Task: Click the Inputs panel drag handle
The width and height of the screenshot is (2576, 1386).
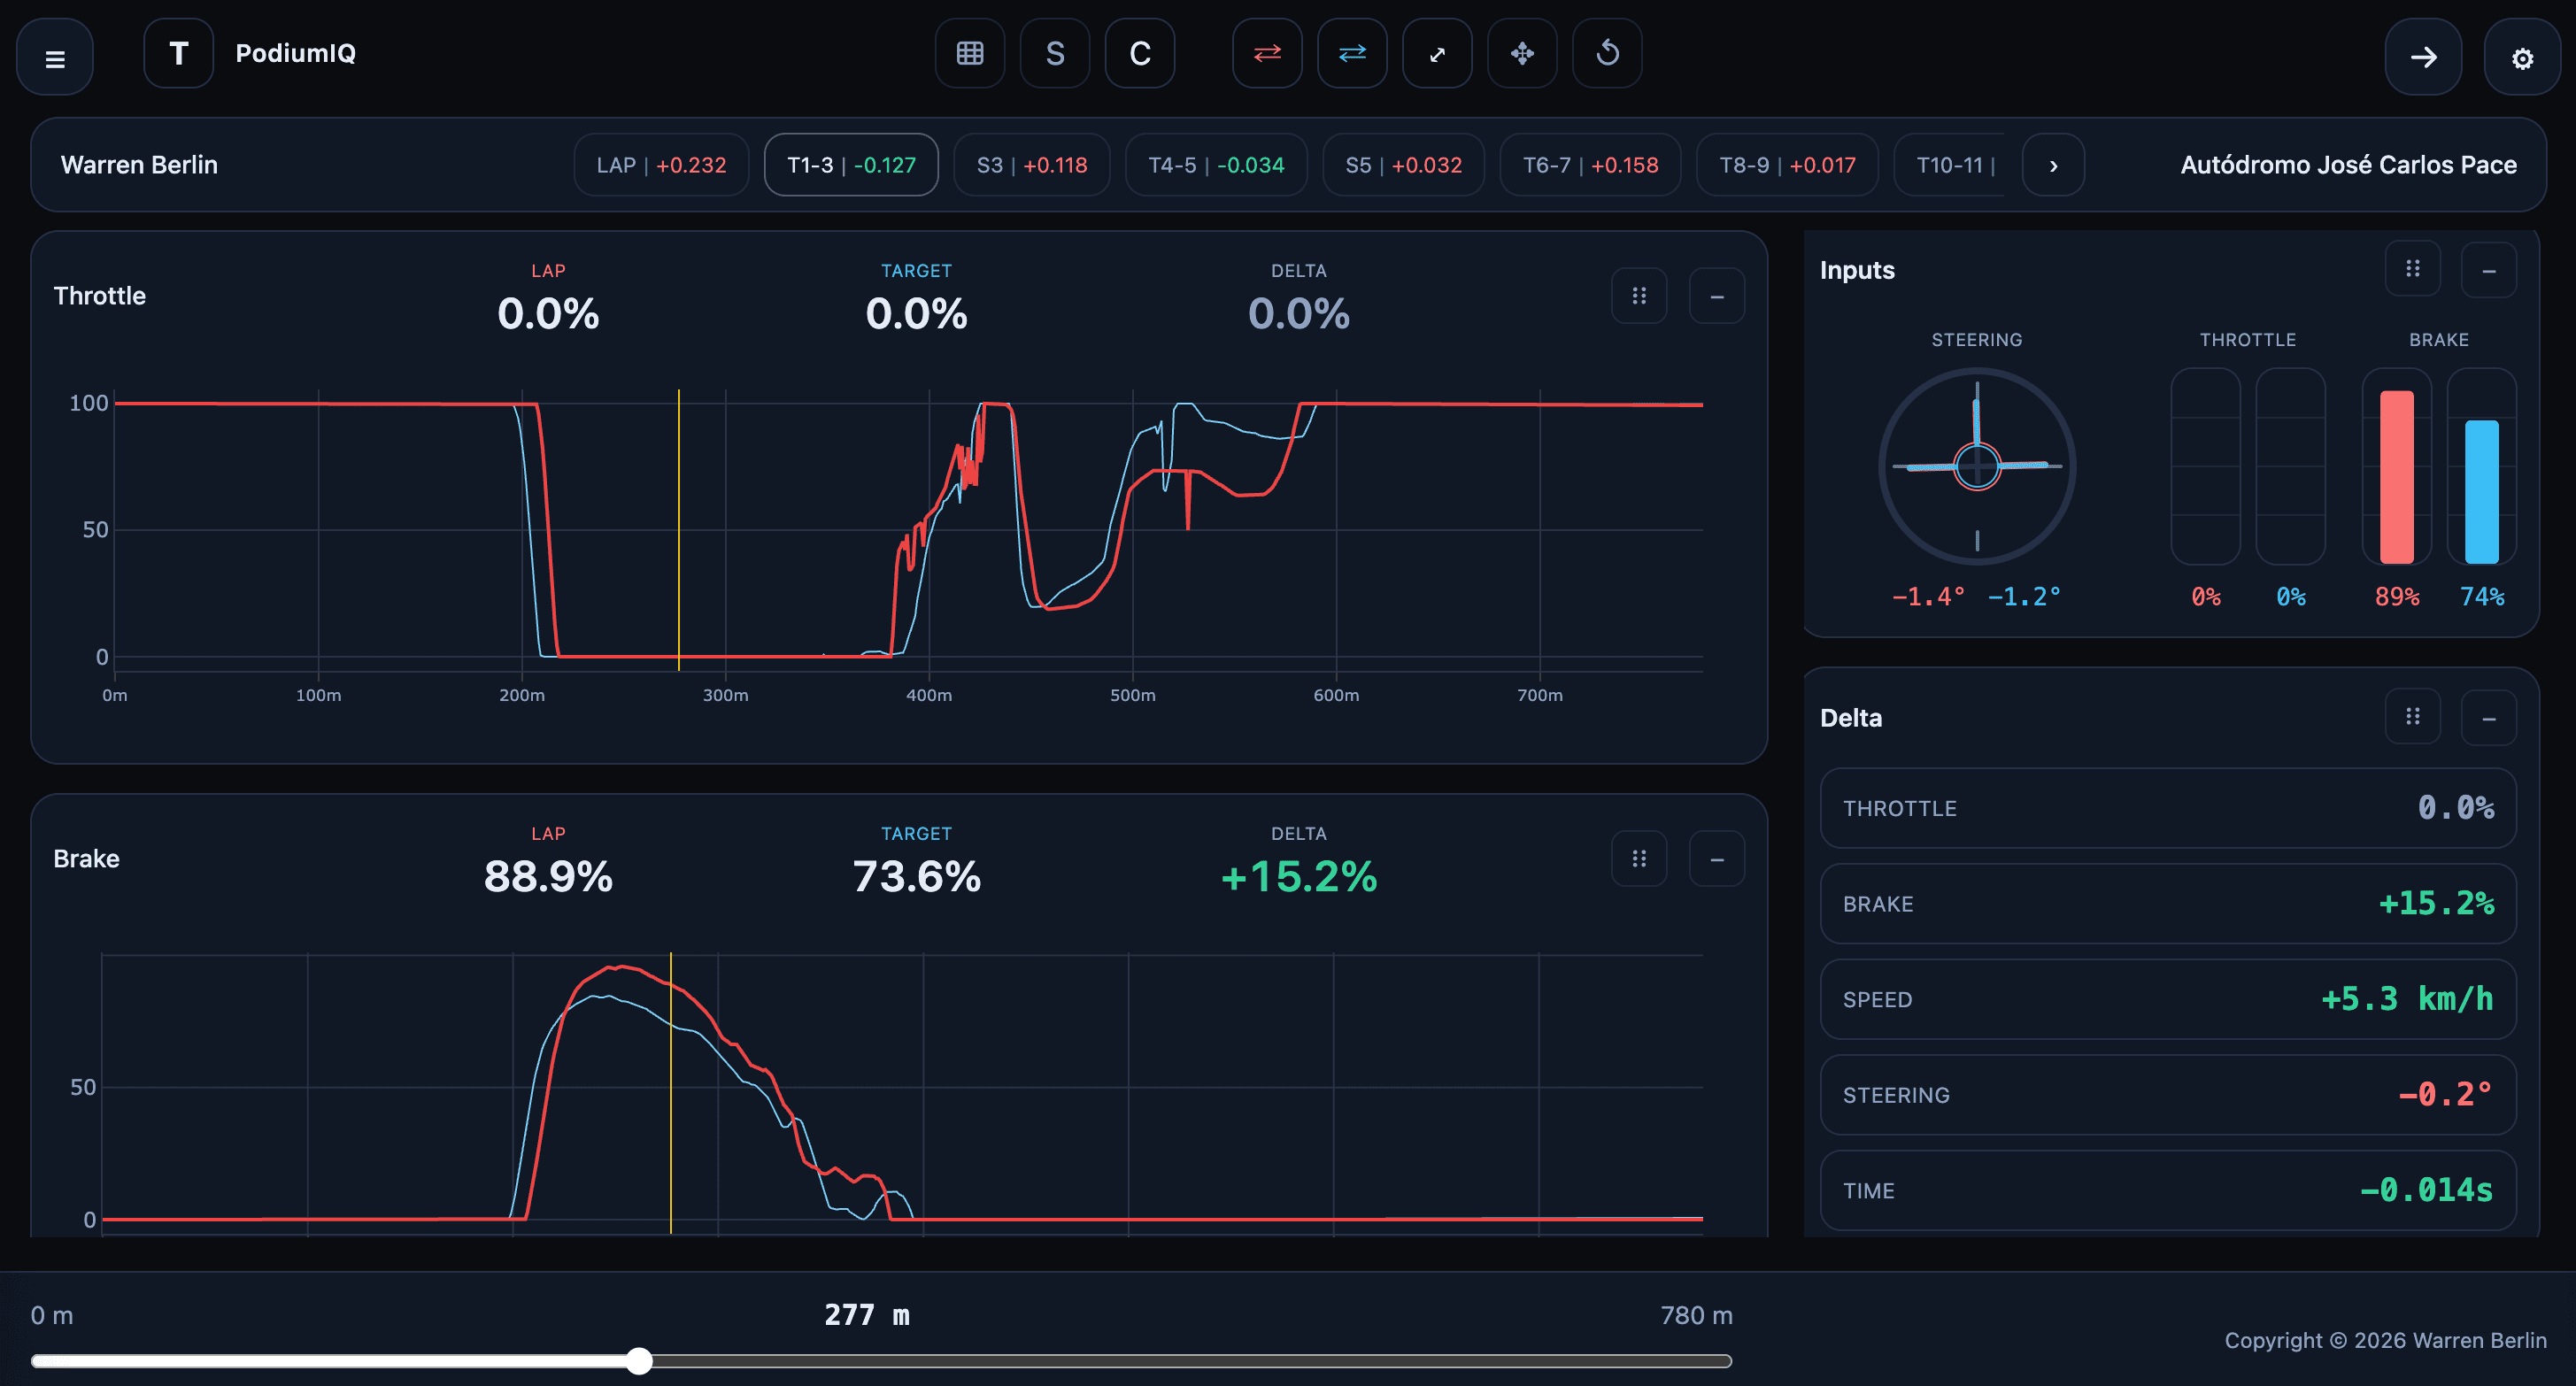Action: 2413,269
